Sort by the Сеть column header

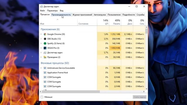coord(139,22)
